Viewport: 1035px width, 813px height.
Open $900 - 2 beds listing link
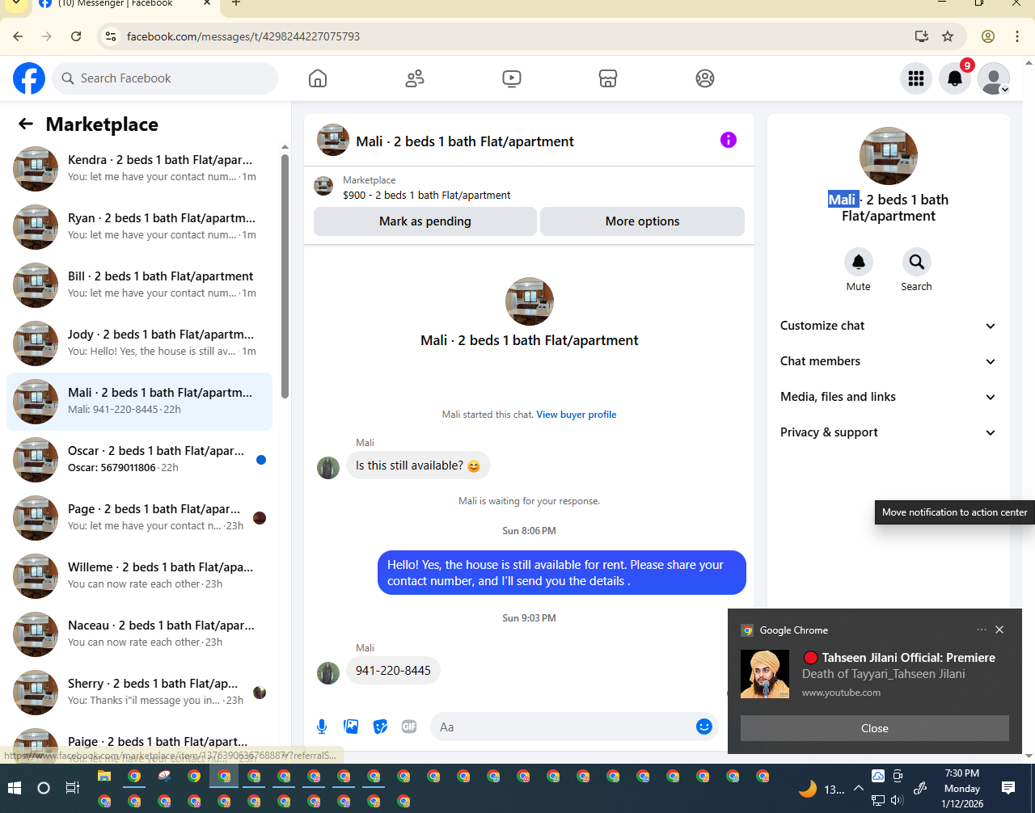point(427,195)
